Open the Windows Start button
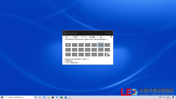 pyautogui.click(x=2, y=97)
